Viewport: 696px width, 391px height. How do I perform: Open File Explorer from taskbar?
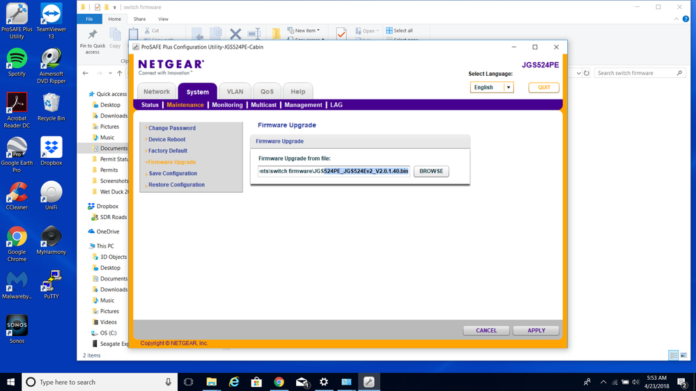[211, 382]
